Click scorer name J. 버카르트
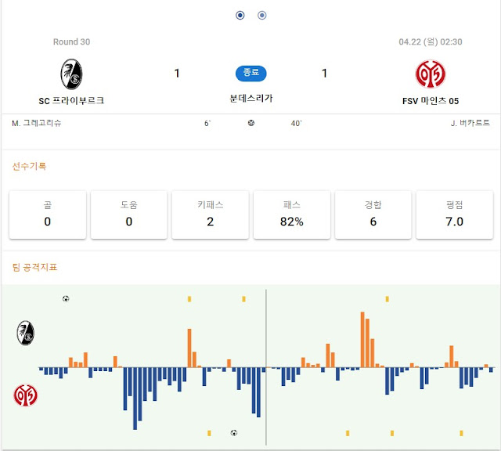 (470, 123)
